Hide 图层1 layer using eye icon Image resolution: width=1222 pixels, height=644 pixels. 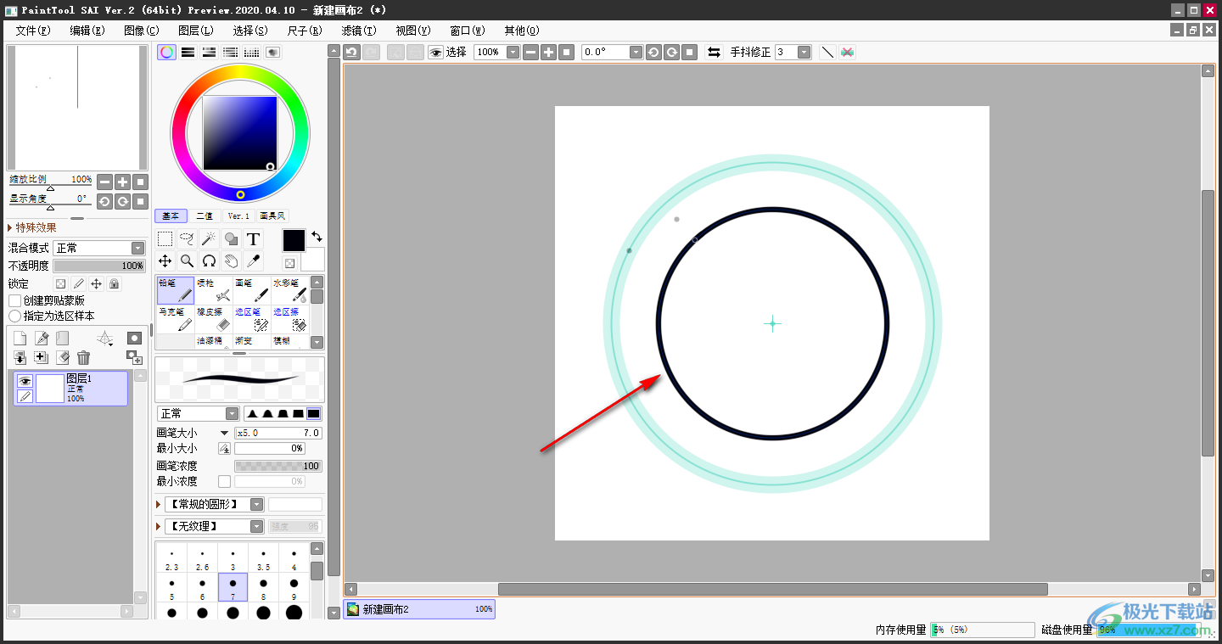point(25,381)
